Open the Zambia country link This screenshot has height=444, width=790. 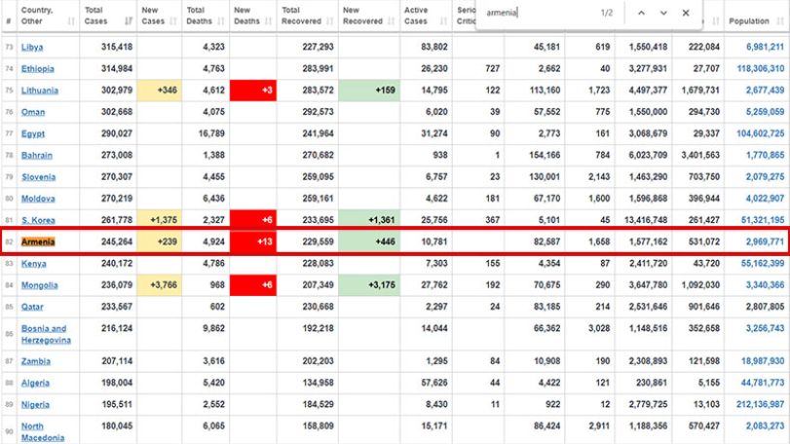[35, 361]
